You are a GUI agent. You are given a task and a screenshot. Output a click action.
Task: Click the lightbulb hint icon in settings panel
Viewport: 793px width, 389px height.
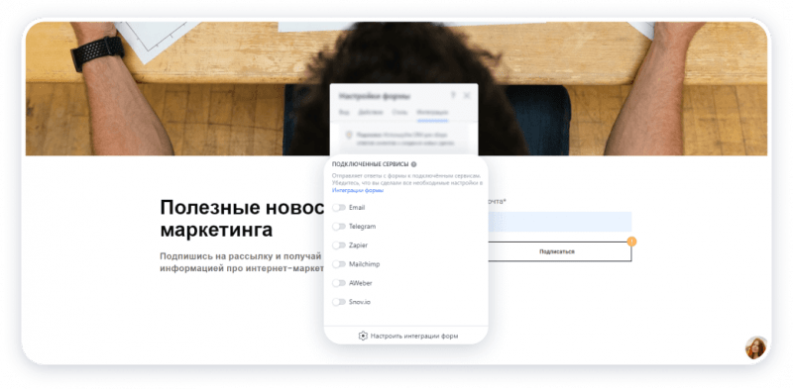click(x=349, y=136)
